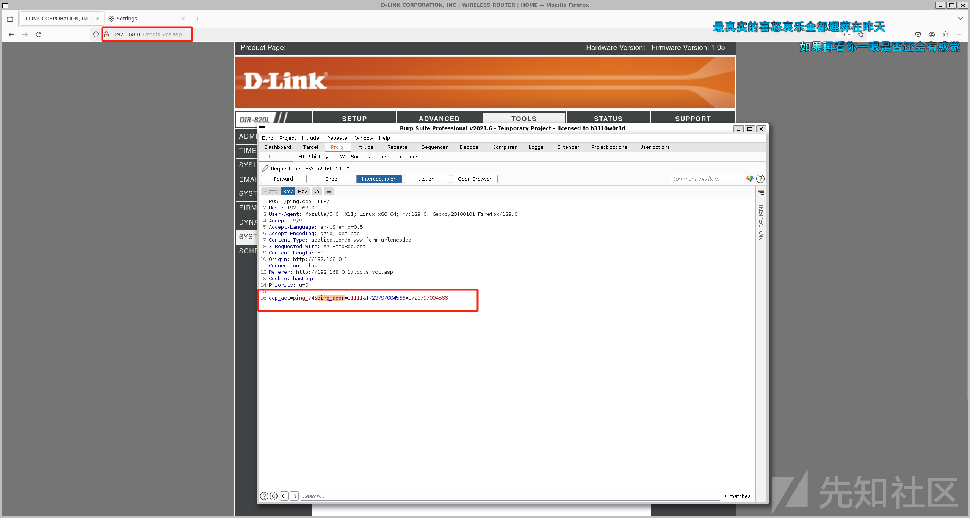This screenshot has height=518, width=970.
Task: Expand the Inspector panel lines icon
Action: tap(761, 193)
